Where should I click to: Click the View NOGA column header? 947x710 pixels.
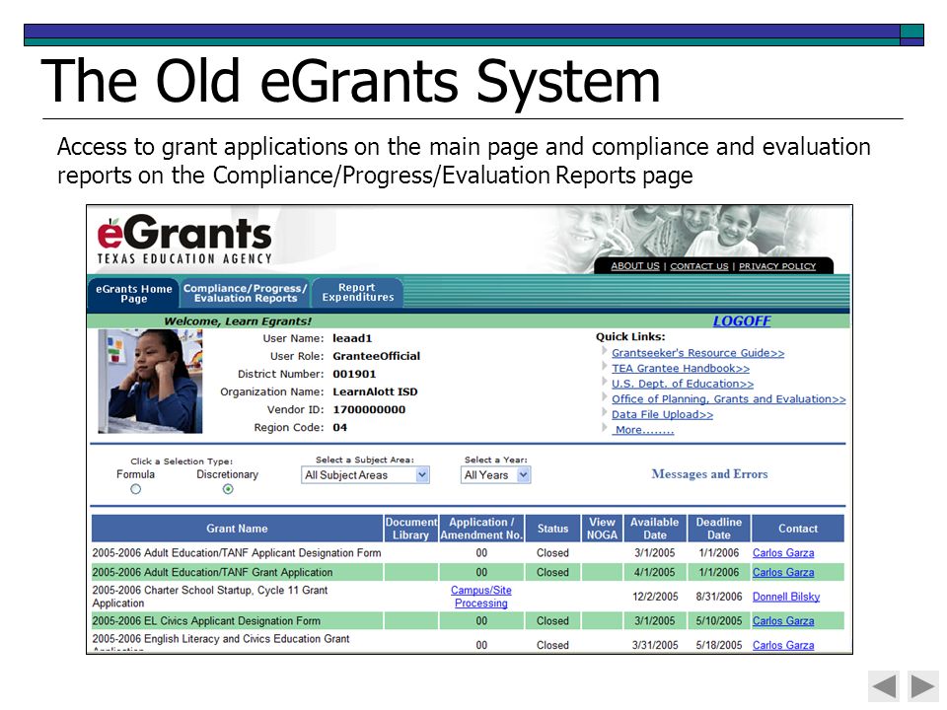pos(602,529)
